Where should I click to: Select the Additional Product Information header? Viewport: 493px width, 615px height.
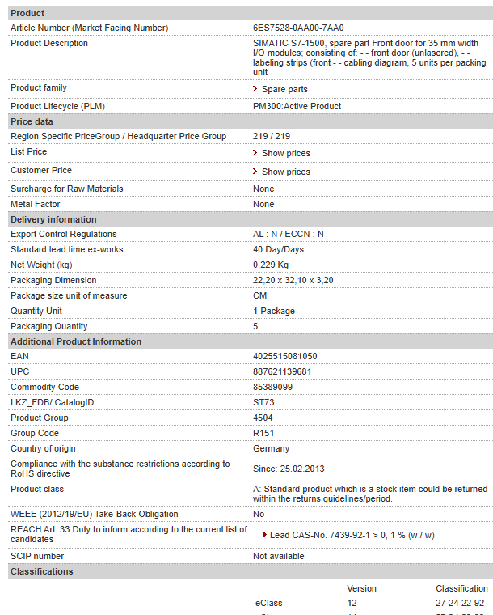click(x=76, y=341)
